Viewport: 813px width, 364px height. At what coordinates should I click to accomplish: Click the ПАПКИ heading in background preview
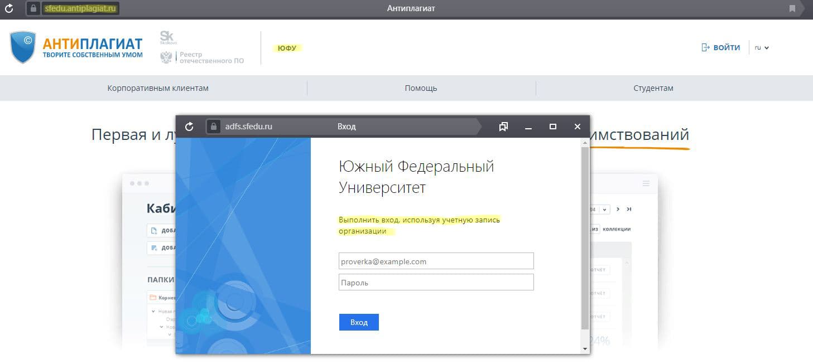coord(161,279)
